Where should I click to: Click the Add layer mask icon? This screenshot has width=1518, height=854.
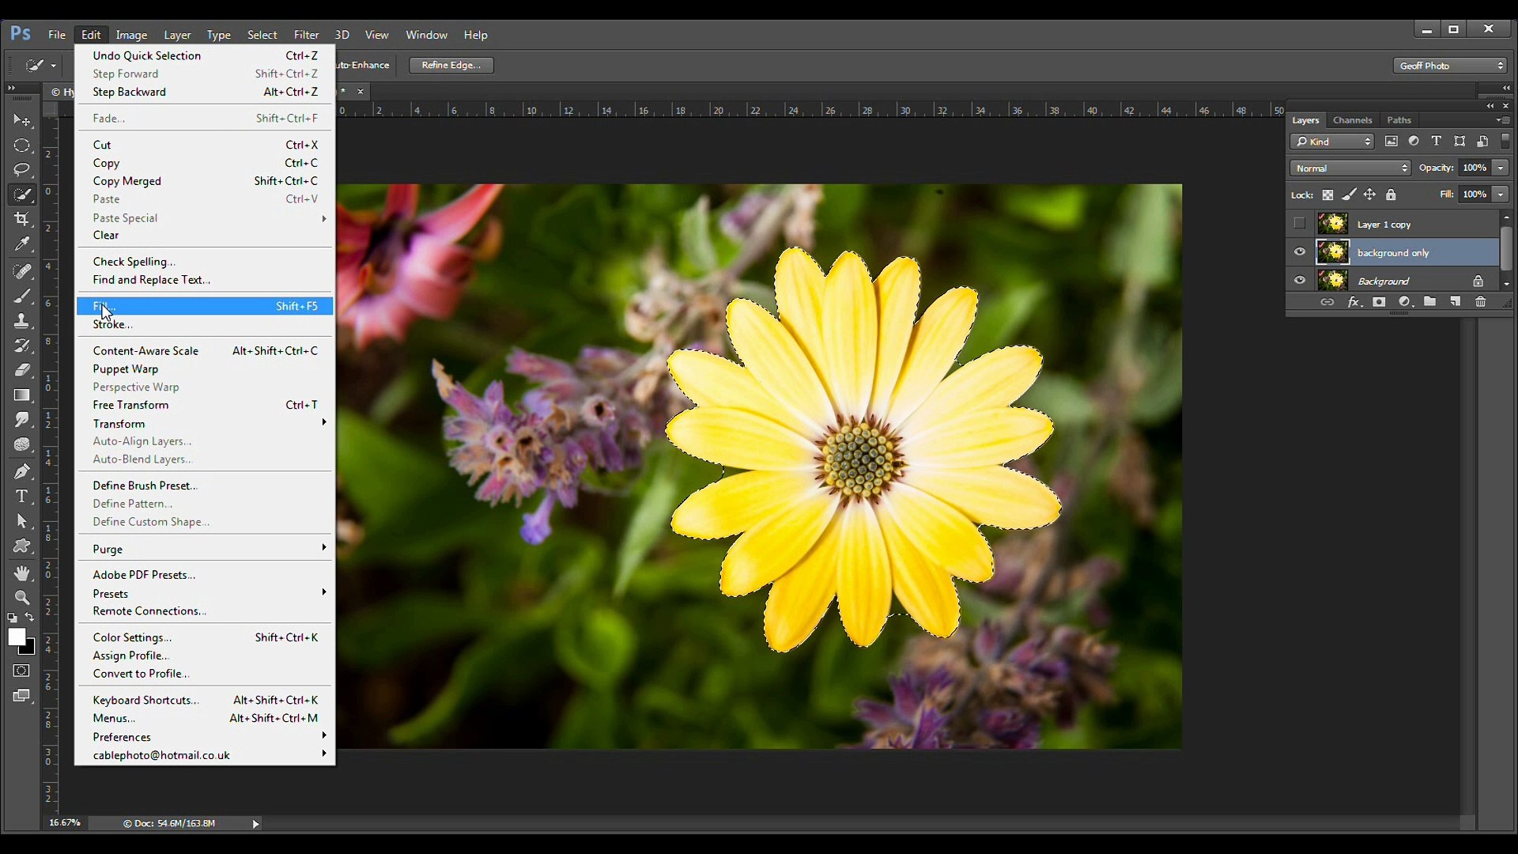tap(1379, 302)
